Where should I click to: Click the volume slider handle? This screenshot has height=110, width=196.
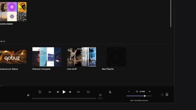(x=145, y=96)
